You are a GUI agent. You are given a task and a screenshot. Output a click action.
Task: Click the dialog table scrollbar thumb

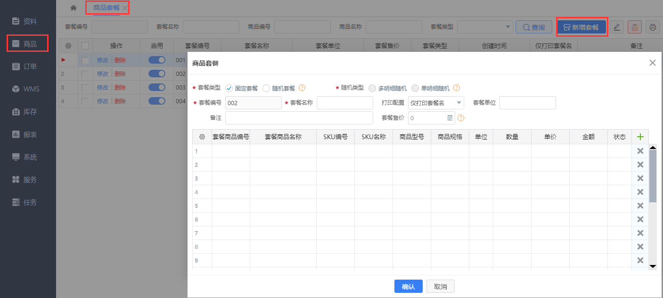653,176
